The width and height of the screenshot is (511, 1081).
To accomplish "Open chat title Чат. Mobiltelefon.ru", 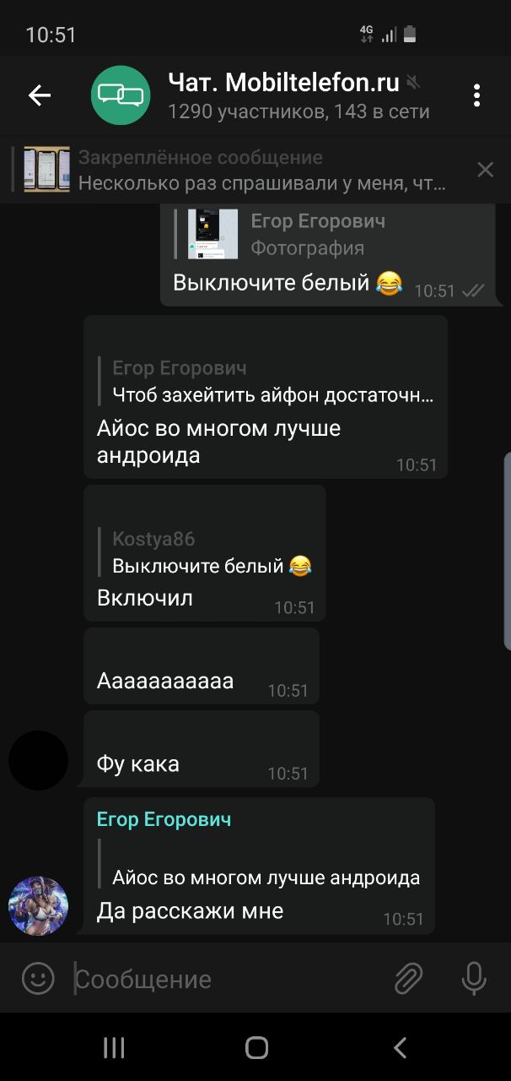I will (284, 82).
